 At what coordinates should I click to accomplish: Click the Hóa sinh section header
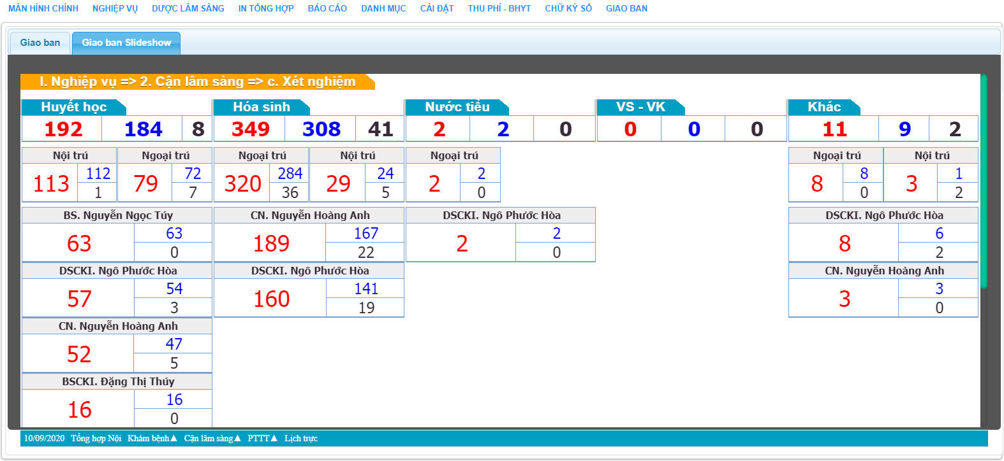click(x=261, y=107)
